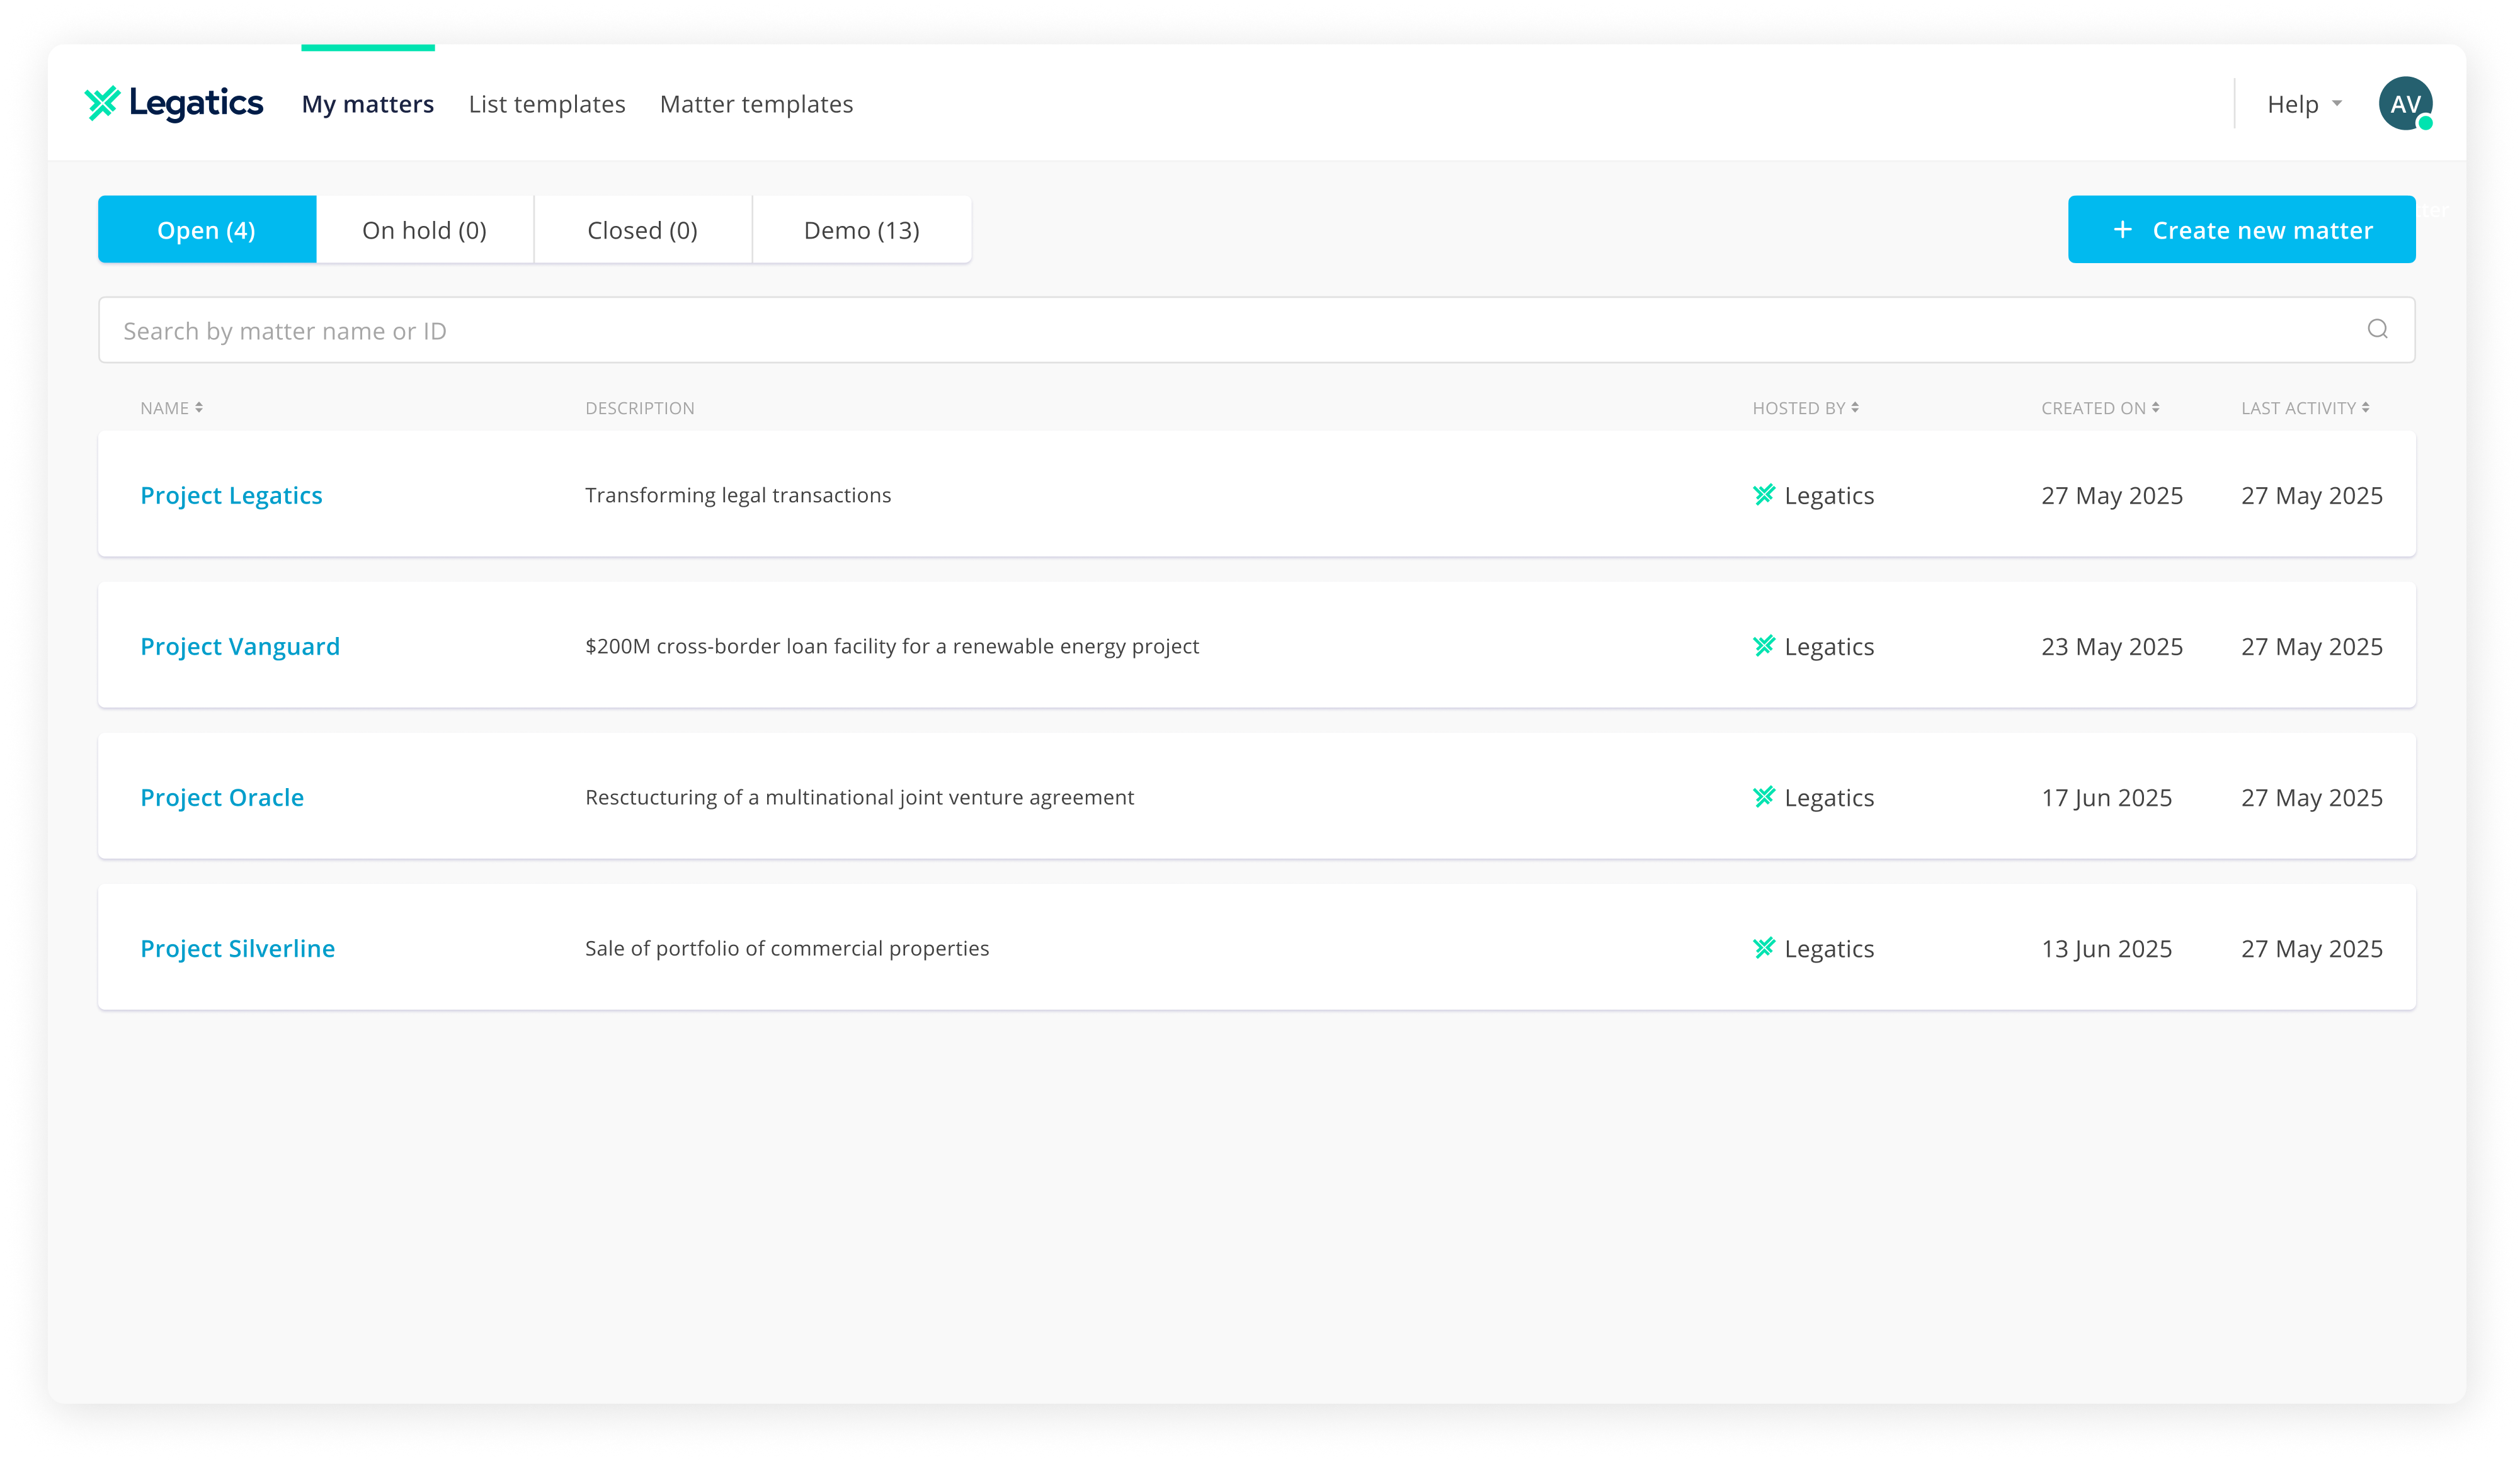
Task: Open the List templates page
Action: 546,104
